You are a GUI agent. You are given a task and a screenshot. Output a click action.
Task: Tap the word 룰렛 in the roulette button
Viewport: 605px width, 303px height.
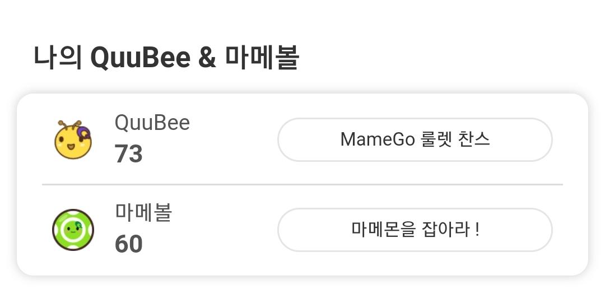(435, 139)
